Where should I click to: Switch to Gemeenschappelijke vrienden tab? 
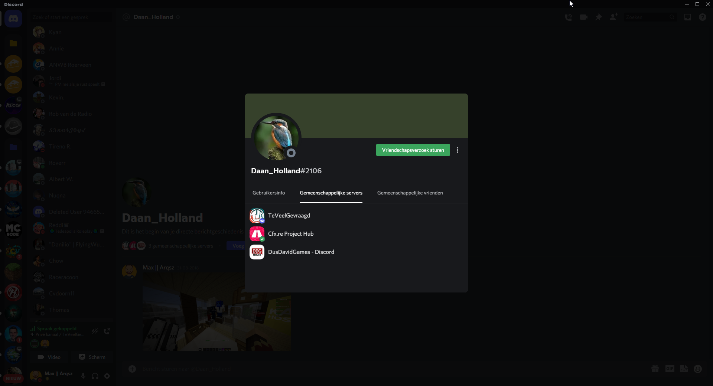pyautogui.click(x=410, y=193)
